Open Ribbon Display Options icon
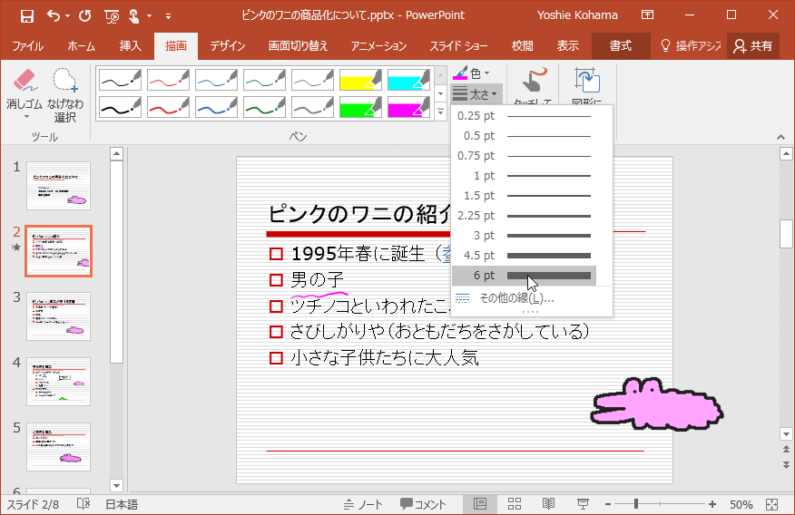 pyautogui.click(x=647, y=15)
